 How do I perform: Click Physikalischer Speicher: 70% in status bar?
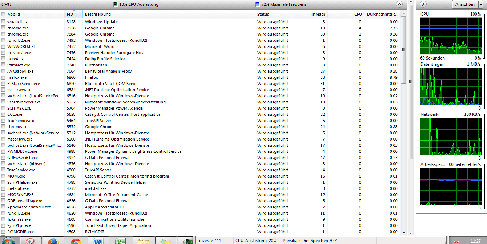click(x=310, y=240)
